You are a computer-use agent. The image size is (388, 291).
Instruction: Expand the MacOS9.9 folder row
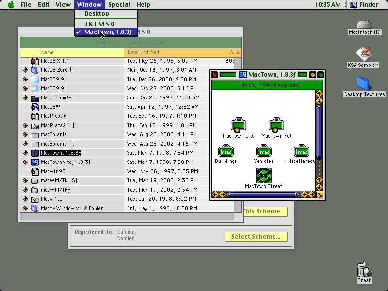(25, 79)
